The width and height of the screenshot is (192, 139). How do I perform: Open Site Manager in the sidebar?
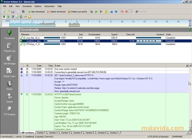point(9,60)
